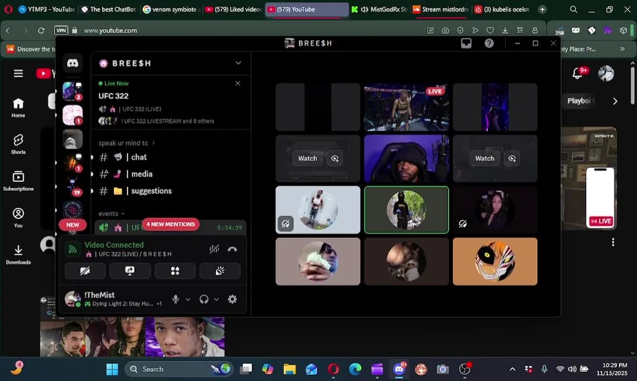The image size is (637, 381).
Task: Reload the YouTube page
Action: pyautogui.click(x=41, y=31)
